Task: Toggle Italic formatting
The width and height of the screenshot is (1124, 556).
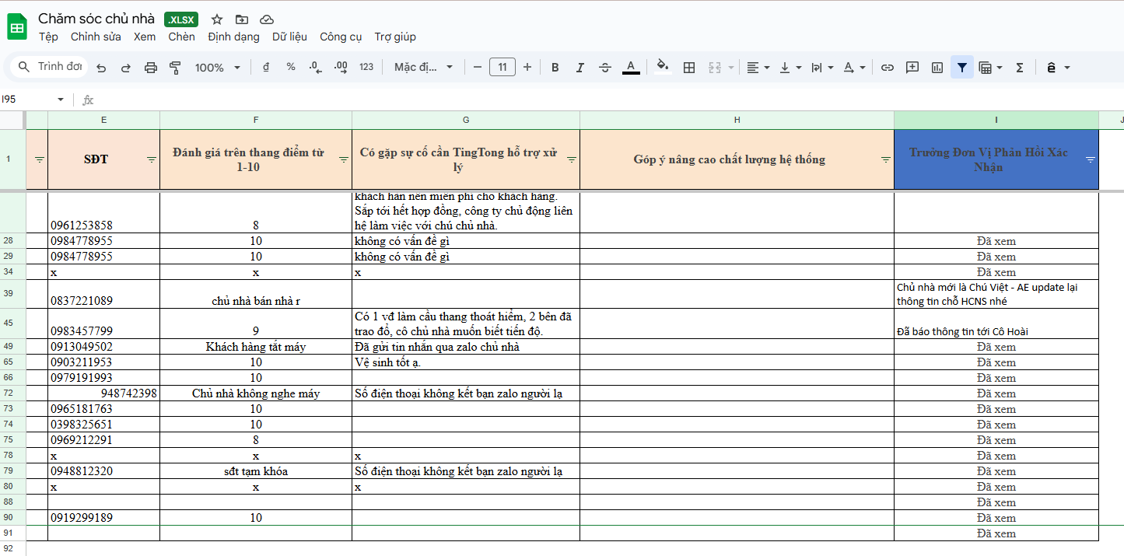Action: pyautogui.click(x=580, y=68)
